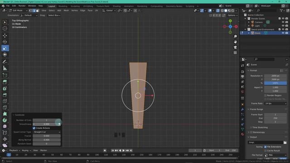Toggle File Extensions checkbox
290x163 pixels.
(x=266, y=147)
